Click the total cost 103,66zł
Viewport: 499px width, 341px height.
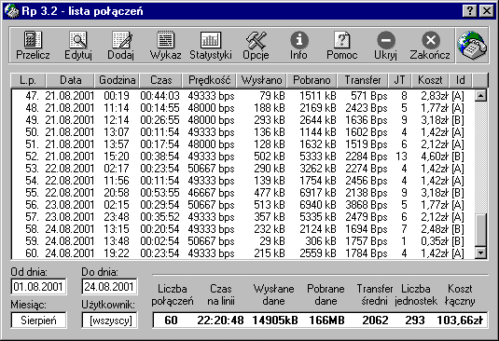tap(460, 321)
